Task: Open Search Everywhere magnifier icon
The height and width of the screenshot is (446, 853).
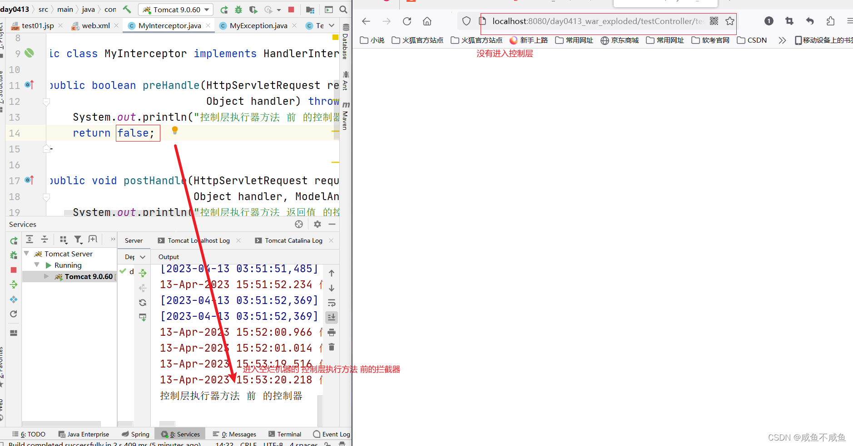Action: [x=343, y=10]
